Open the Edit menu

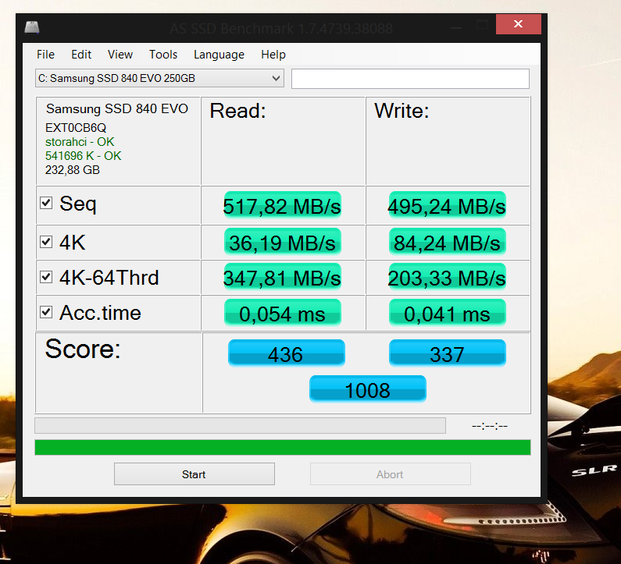(81, 55)
